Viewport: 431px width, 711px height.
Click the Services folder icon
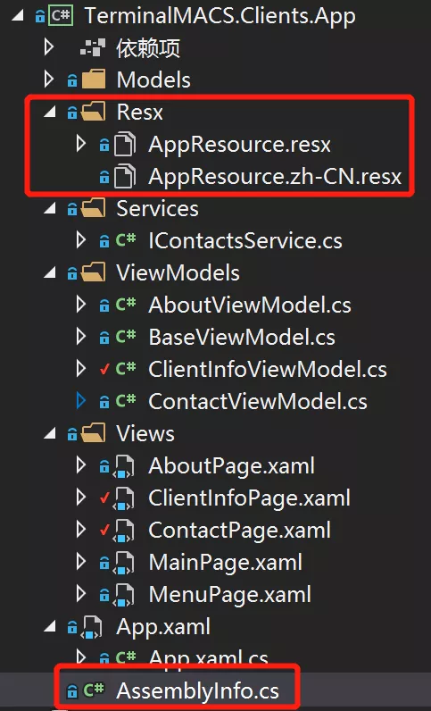[93, 208]
